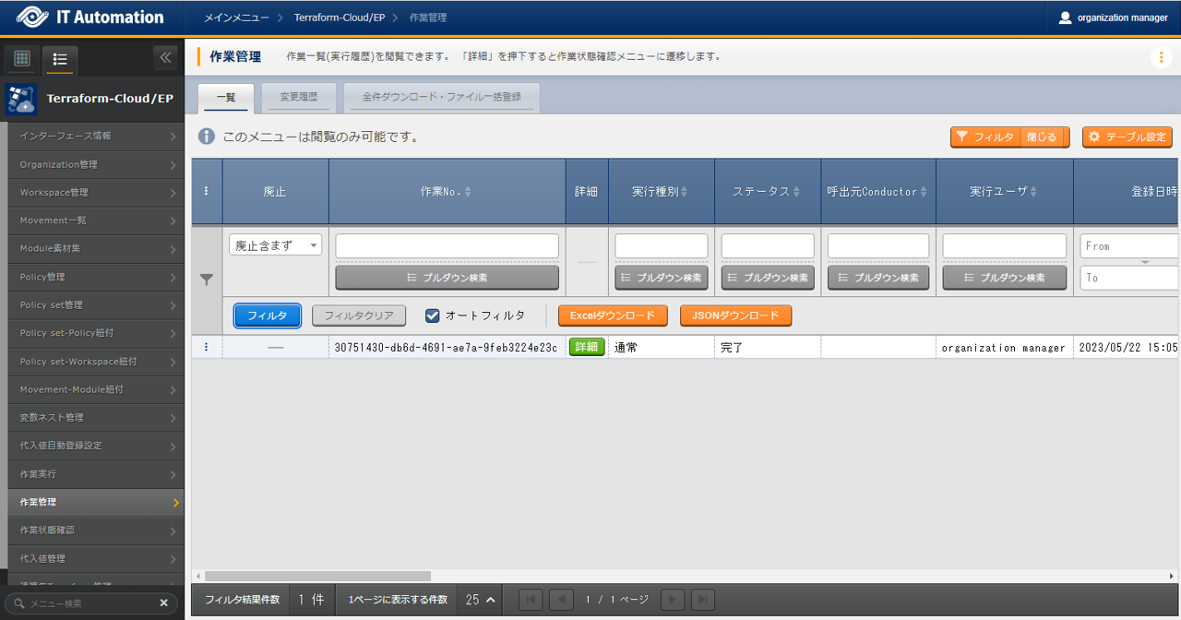Open the three-dot menu in the page header
The width and height of the screenshot is (1181, 620).
click(1161, 57)
